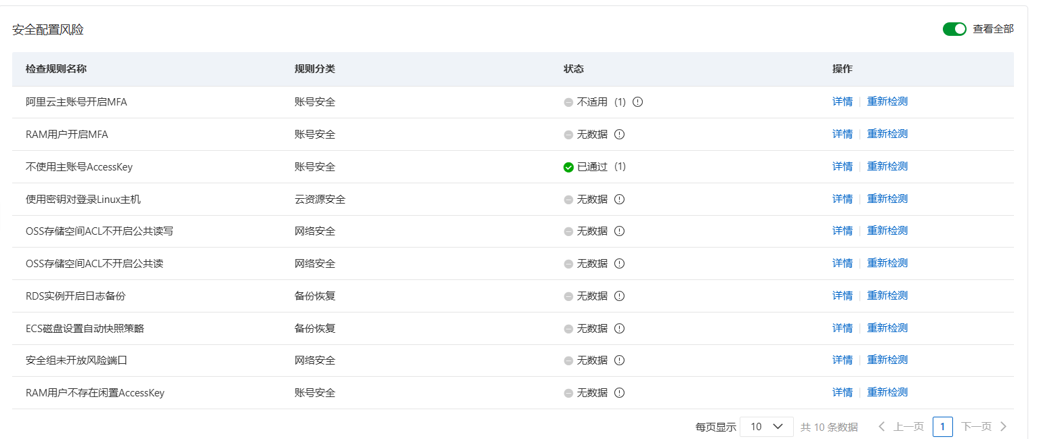The height and width of the screenshot is (439, 1037).
Task: Click green passed checkmark for 不使用主账号AccessKey
Action: point(568,167)
